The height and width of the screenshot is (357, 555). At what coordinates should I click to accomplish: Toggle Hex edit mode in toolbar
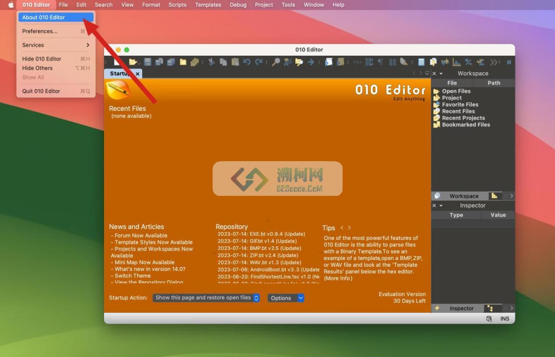(x=357, y=62)
